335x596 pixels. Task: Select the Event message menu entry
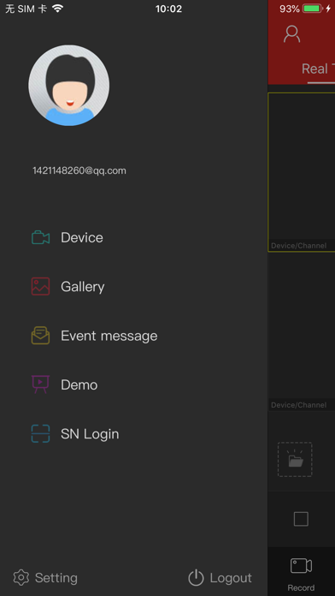coord(109,336)
